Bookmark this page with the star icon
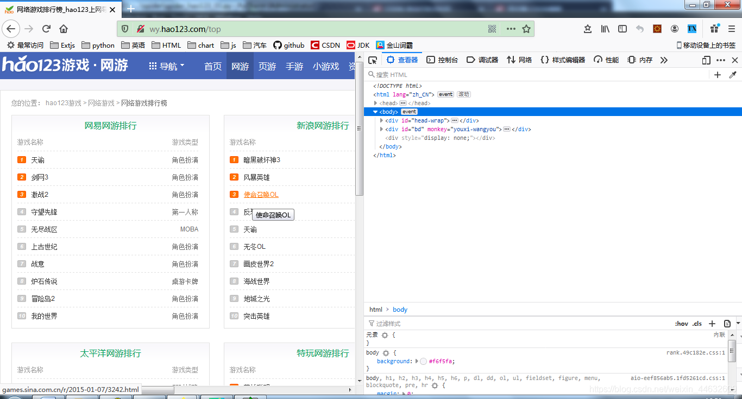 [x=526, y=29]
